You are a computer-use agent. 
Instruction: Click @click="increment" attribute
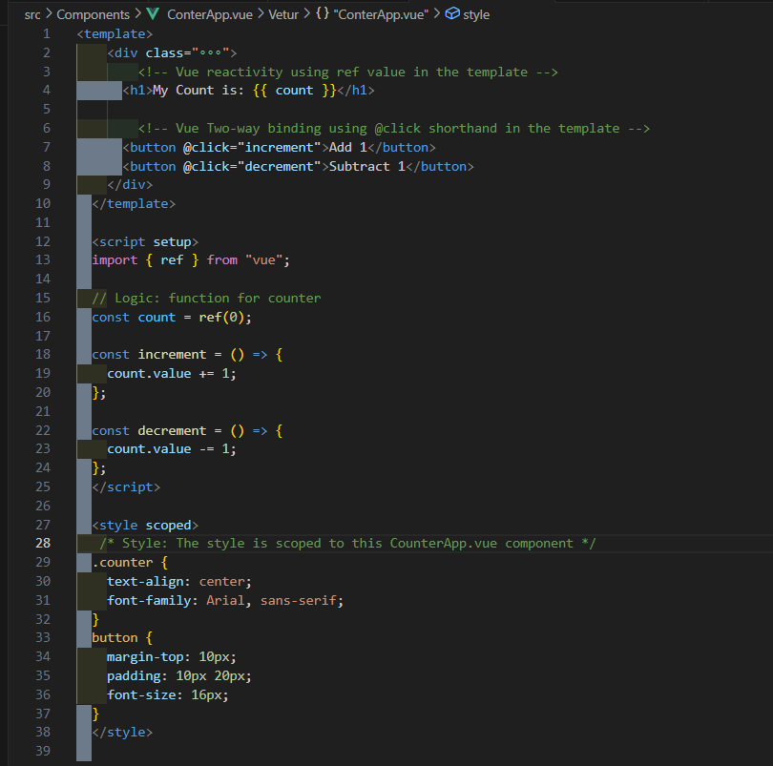pos(252,148)
